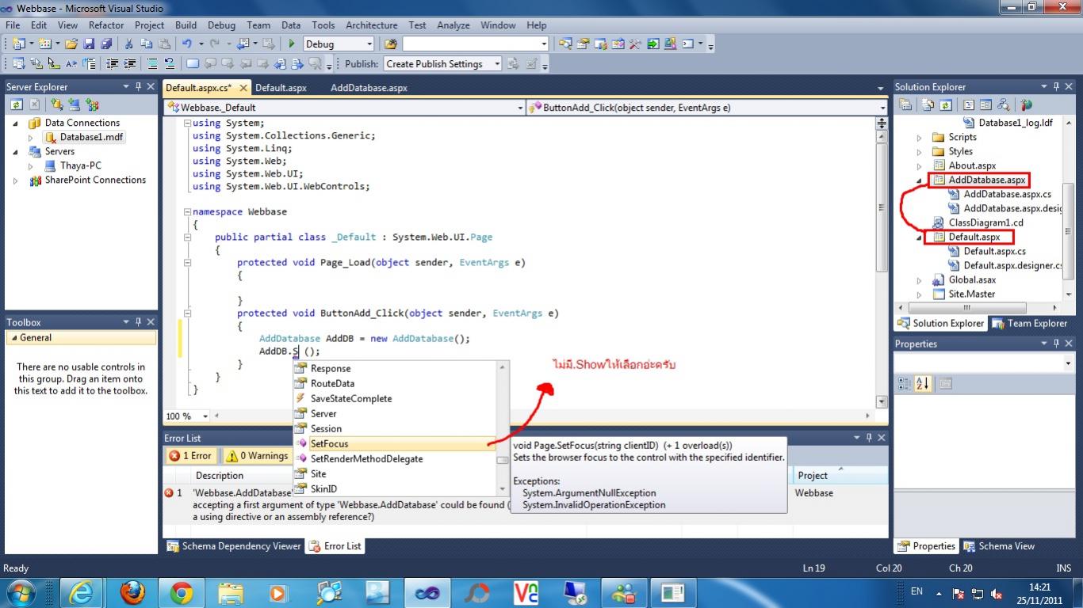Click the Copy toolbar icon
This screenshot has height=608, width=1083.
[x=147, y=44]
